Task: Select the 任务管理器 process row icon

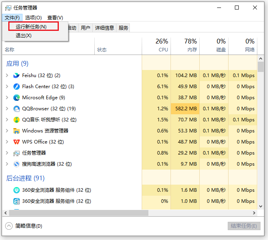Action: pyautogui.click(x=17, y=153)
